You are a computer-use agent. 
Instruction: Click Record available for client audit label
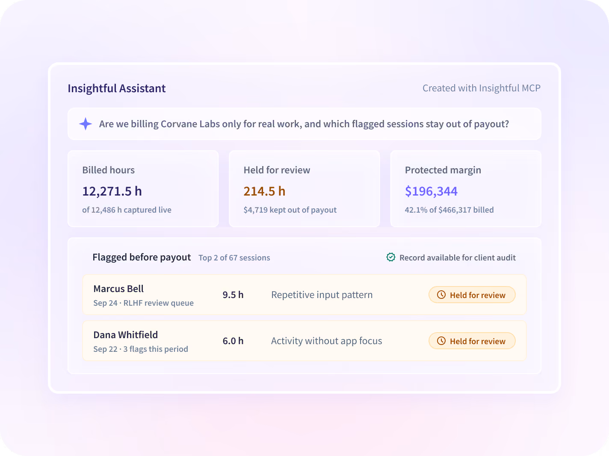[458, 258]
